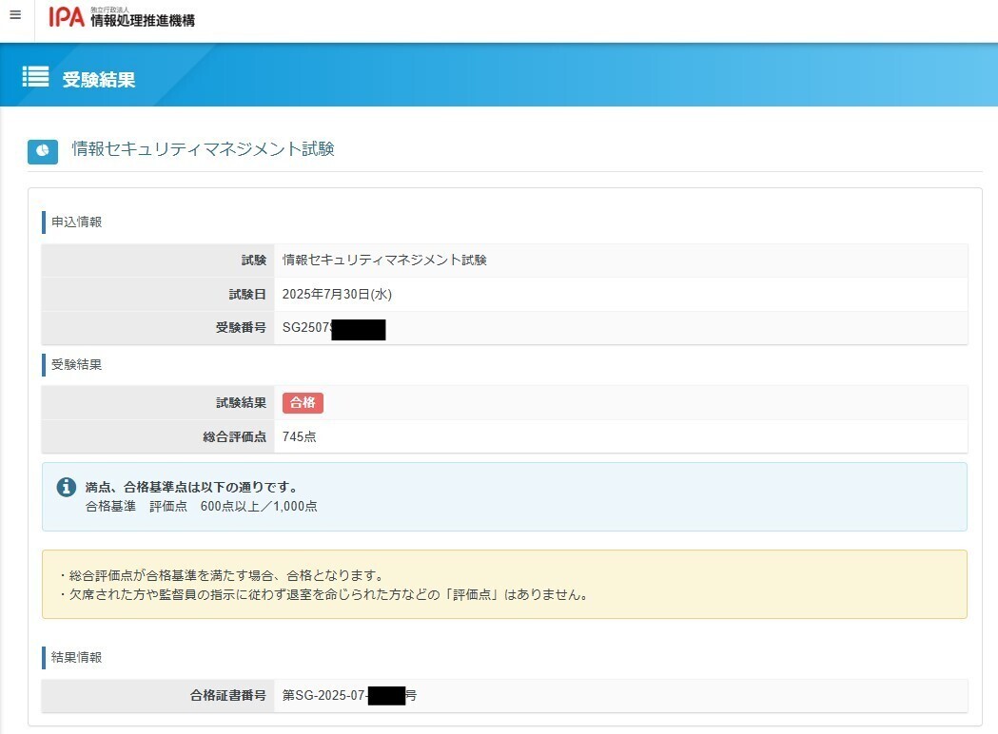This screenshot has width=998, height=734.
Task: Click the list icon beside 受験結果 header
Action: pos(35,76)
